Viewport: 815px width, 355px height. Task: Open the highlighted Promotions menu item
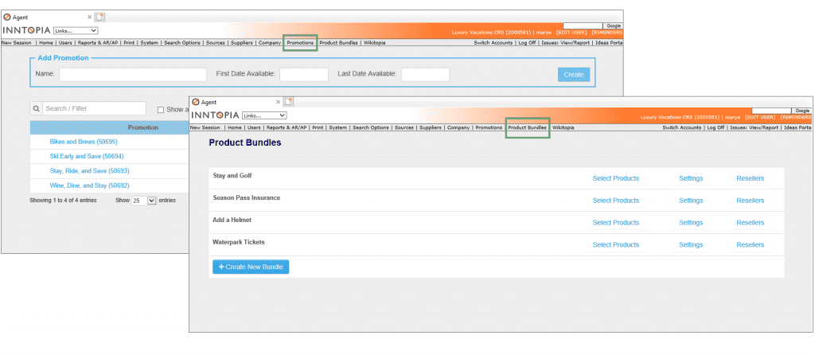[300, 43]
